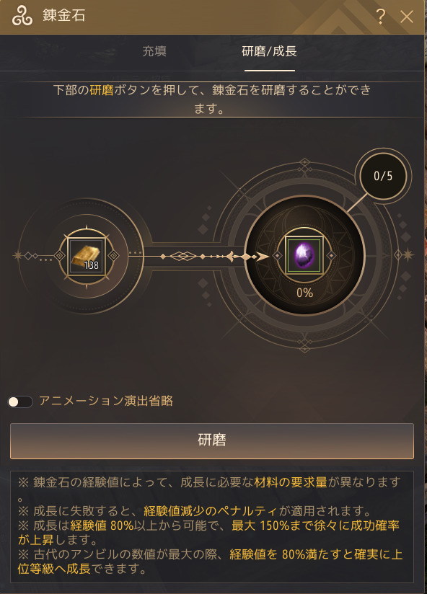Open the help question mark icon
Screen dimensions: 427x594
click(381, 17)
